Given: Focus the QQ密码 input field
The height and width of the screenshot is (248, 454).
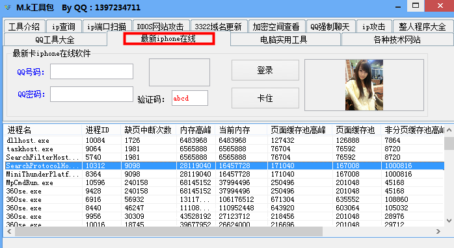Looking at the screenshot, I should pyautogui.click(x=92, y=94).
